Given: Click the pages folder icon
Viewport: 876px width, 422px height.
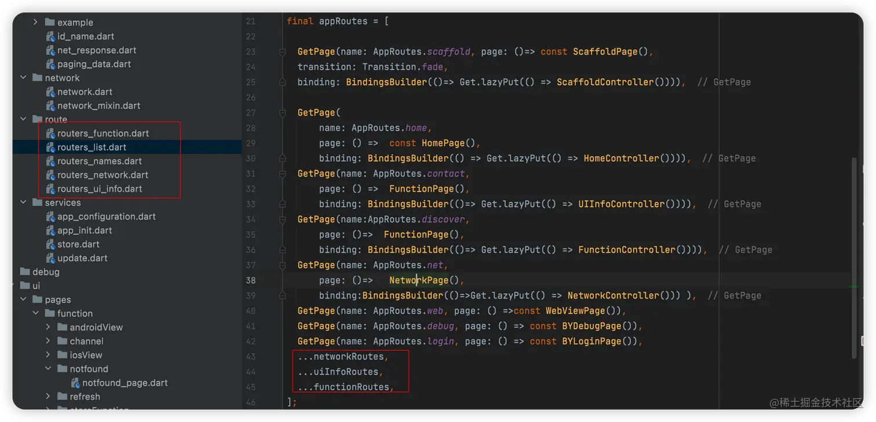Looking at the screenshot, I should 37,300.
